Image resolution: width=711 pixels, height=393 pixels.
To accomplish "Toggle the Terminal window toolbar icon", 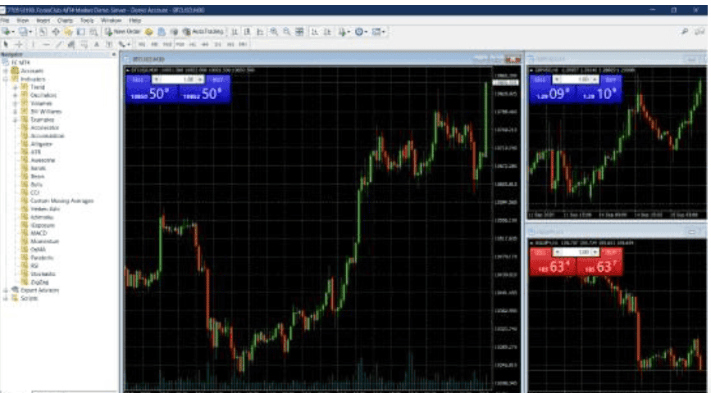I will pos(80,32).
